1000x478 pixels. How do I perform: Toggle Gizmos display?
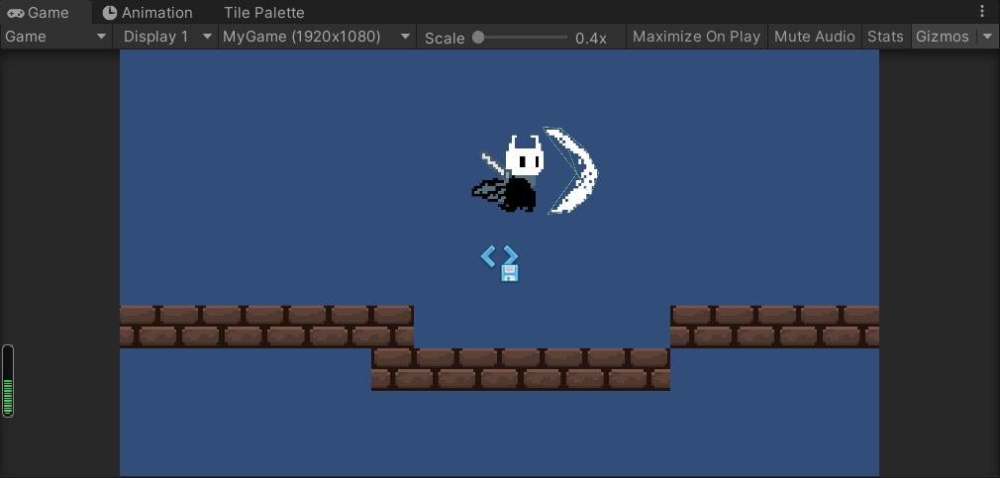[942, 37]
